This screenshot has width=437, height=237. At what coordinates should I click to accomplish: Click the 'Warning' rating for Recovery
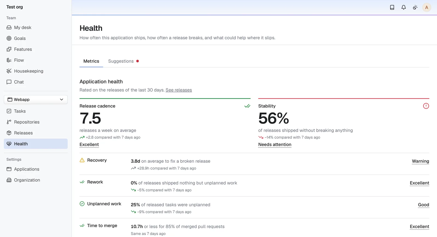click(420, 161)
